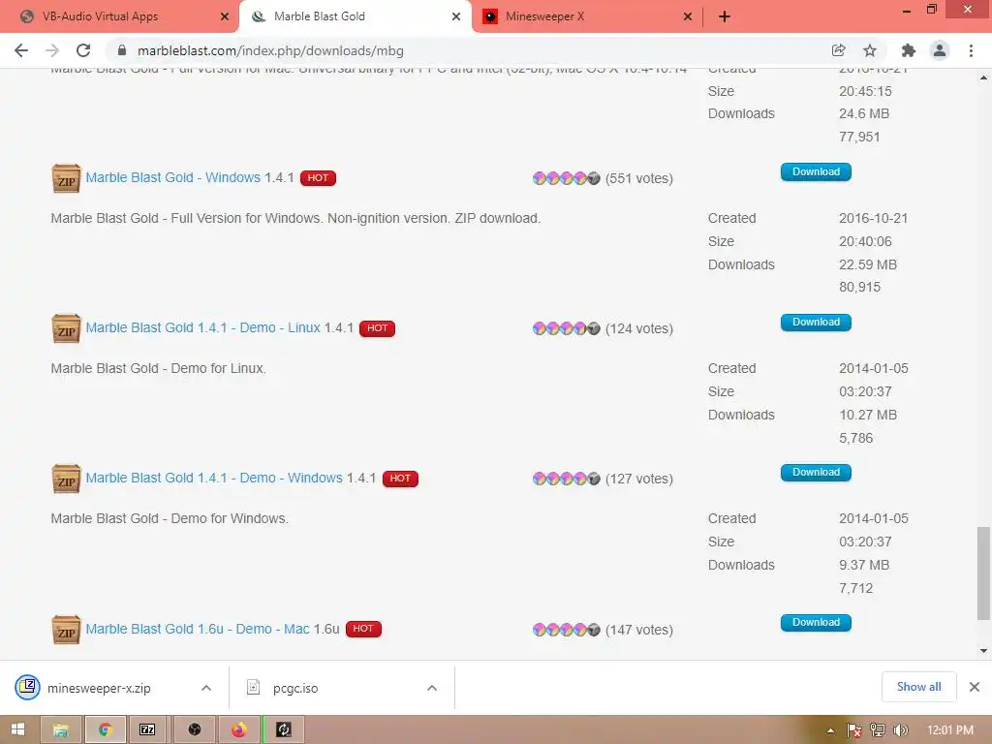992x744 pixels.
Task: Click ZIP icon beside 1.6u Demo - Mac
Action: (x=66, y=630)
